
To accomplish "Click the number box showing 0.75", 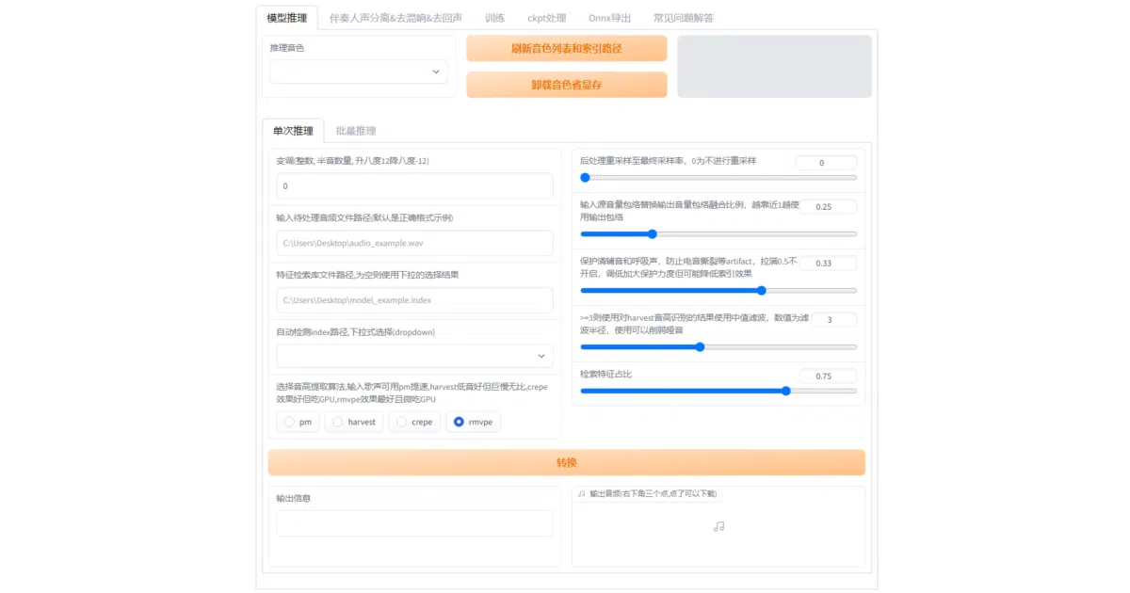I will coord(828,377).
